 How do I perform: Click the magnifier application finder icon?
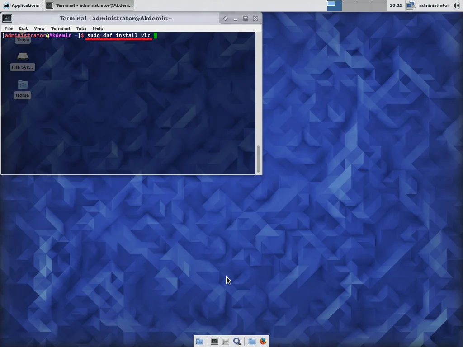[237, 341]
